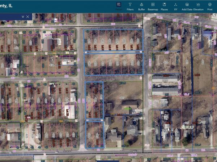
Task: Click parcel label -034 on map
Action: [x=52, y=65]
